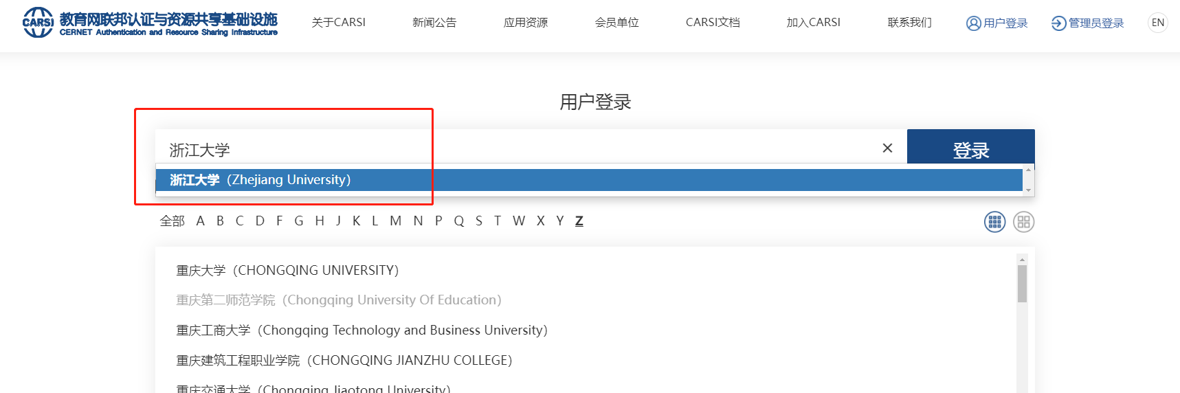Screen dimensions: 1180x393
Task: Switch to dense grid view icon
Action: pos(994,222)
